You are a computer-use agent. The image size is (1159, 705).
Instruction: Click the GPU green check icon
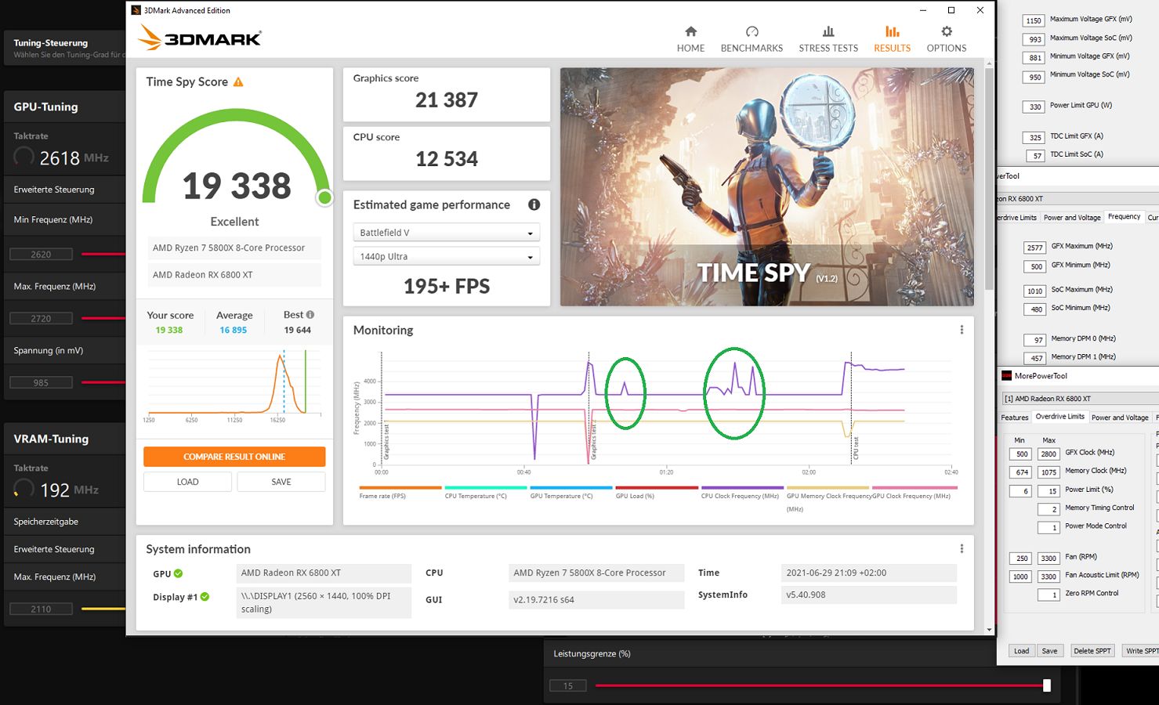tap(178, 573)
